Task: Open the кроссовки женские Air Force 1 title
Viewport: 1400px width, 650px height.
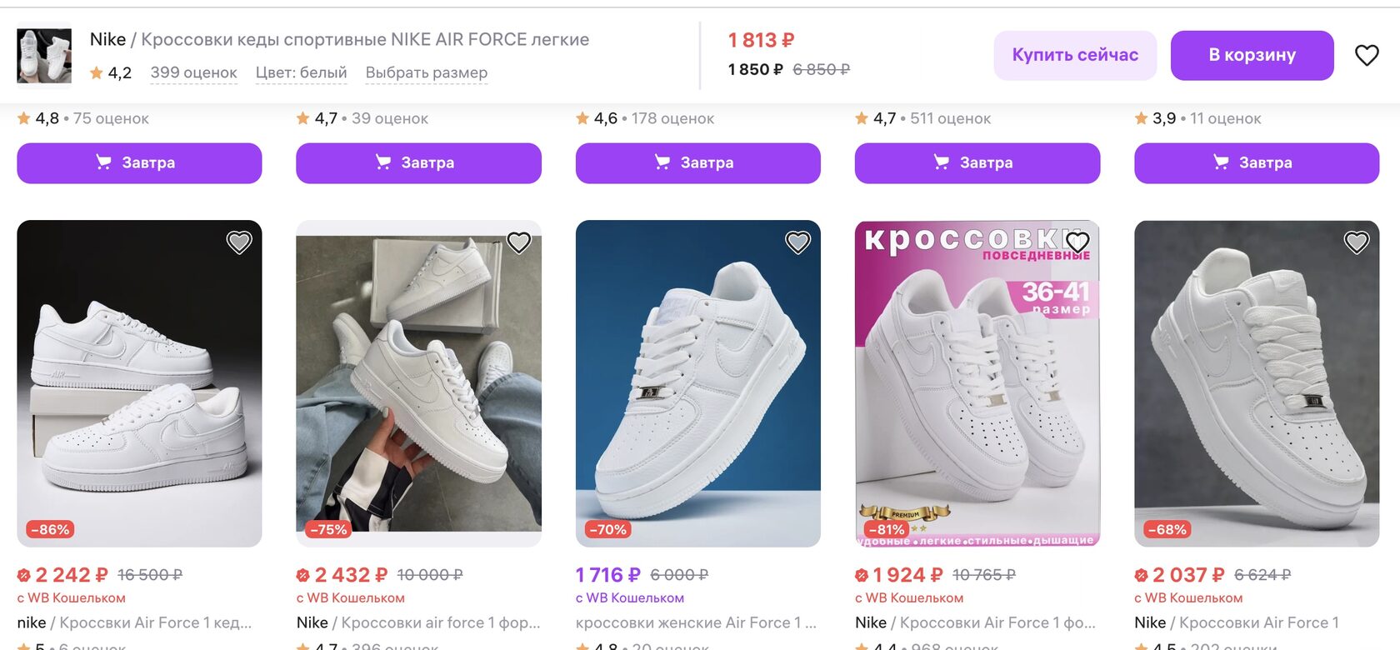Action: pos(696,622)
